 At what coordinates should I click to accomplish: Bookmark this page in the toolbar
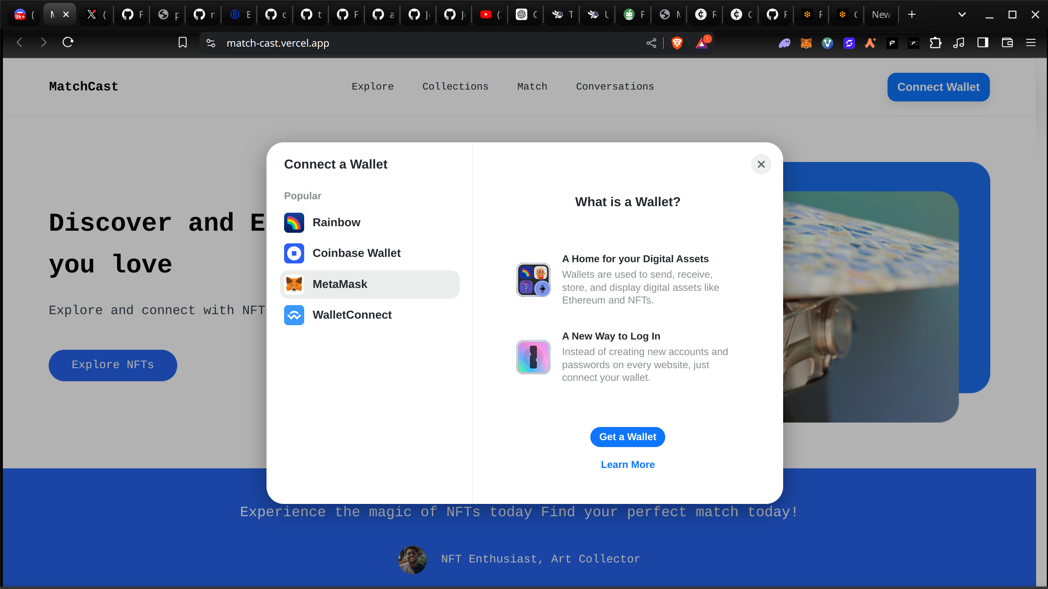[183, 43]
